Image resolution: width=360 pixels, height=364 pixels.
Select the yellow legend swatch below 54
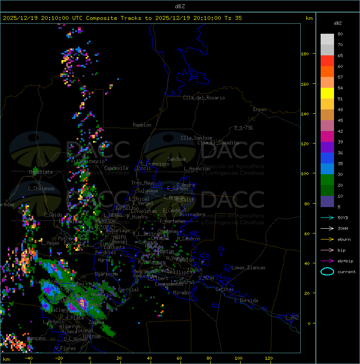point(327,93)
